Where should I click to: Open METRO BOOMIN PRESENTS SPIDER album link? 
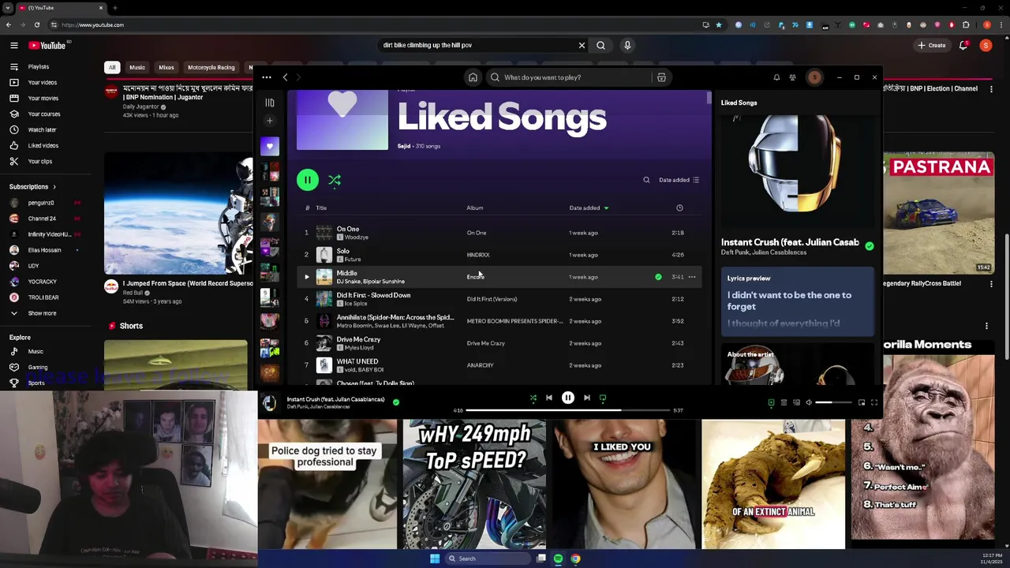pos(514,321)
